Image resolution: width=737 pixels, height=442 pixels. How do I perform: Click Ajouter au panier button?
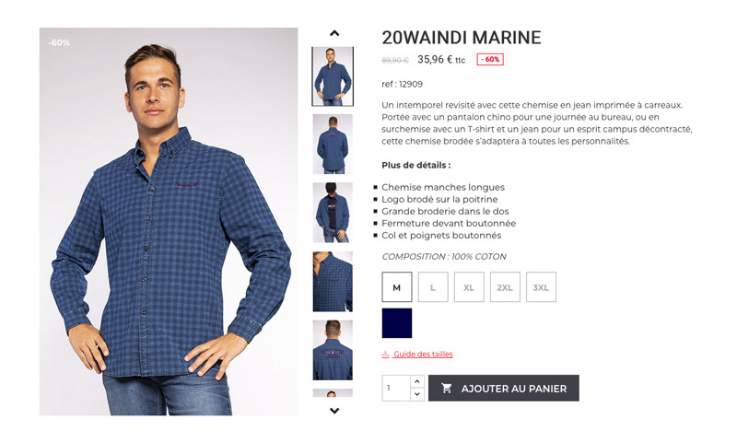pos(503,388)
